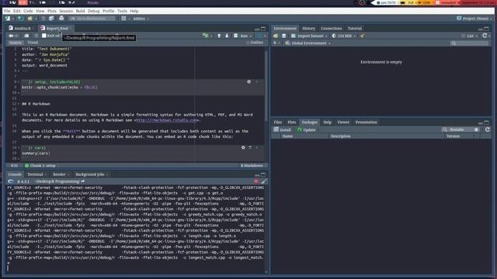Click the Print icon in main toolbar
The image size is (497, 279).
pos(61,19)
